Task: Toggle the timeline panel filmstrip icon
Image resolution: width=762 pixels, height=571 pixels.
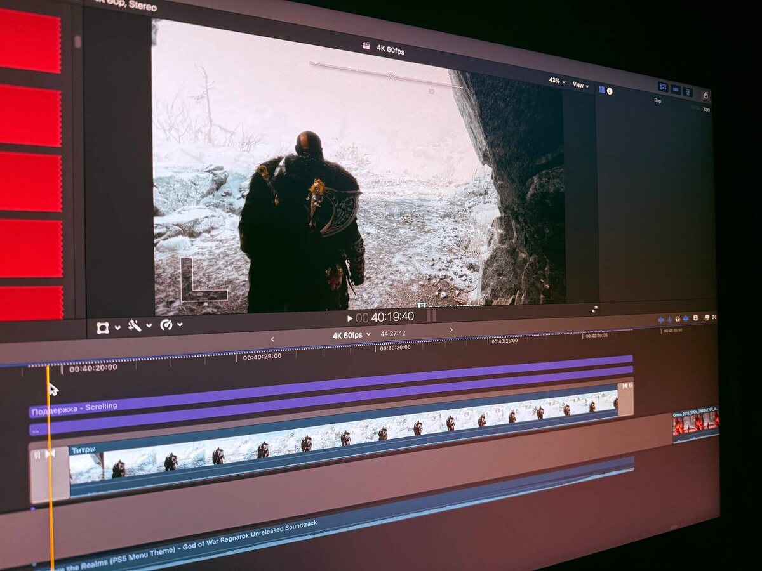Action: click(676, 89)
